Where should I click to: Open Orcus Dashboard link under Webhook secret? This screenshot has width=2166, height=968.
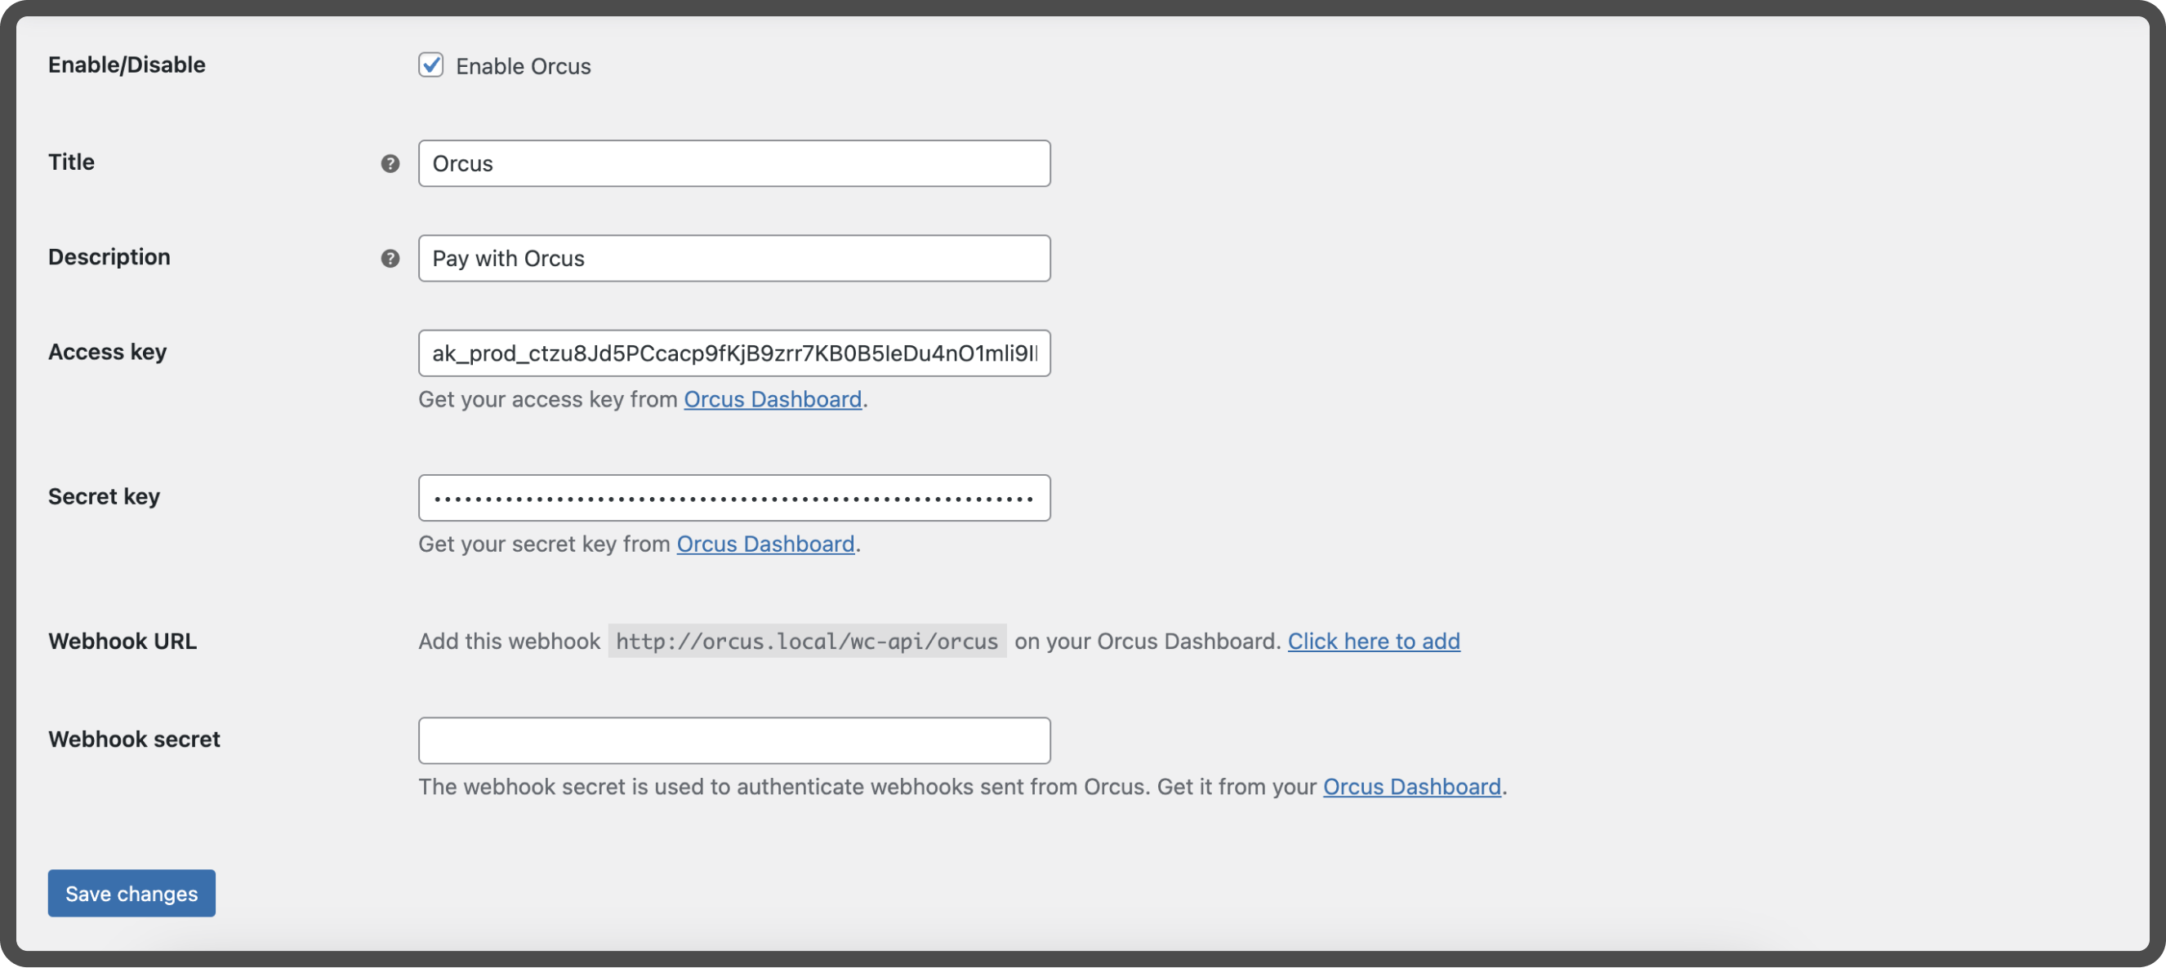pos(1411,787)
